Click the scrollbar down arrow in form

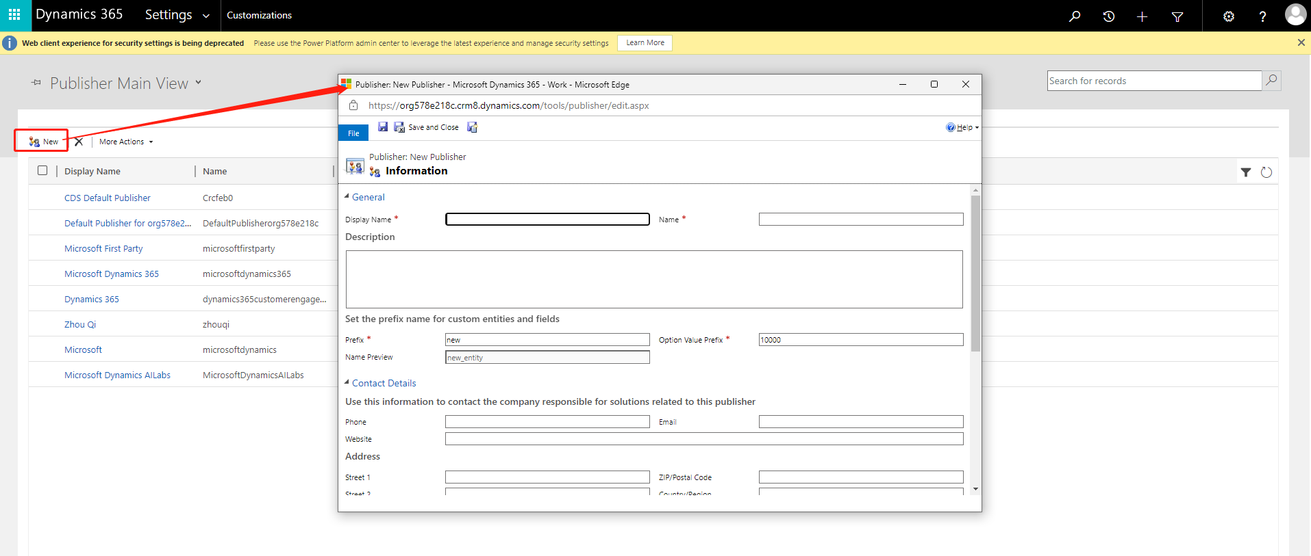(975, 489)
